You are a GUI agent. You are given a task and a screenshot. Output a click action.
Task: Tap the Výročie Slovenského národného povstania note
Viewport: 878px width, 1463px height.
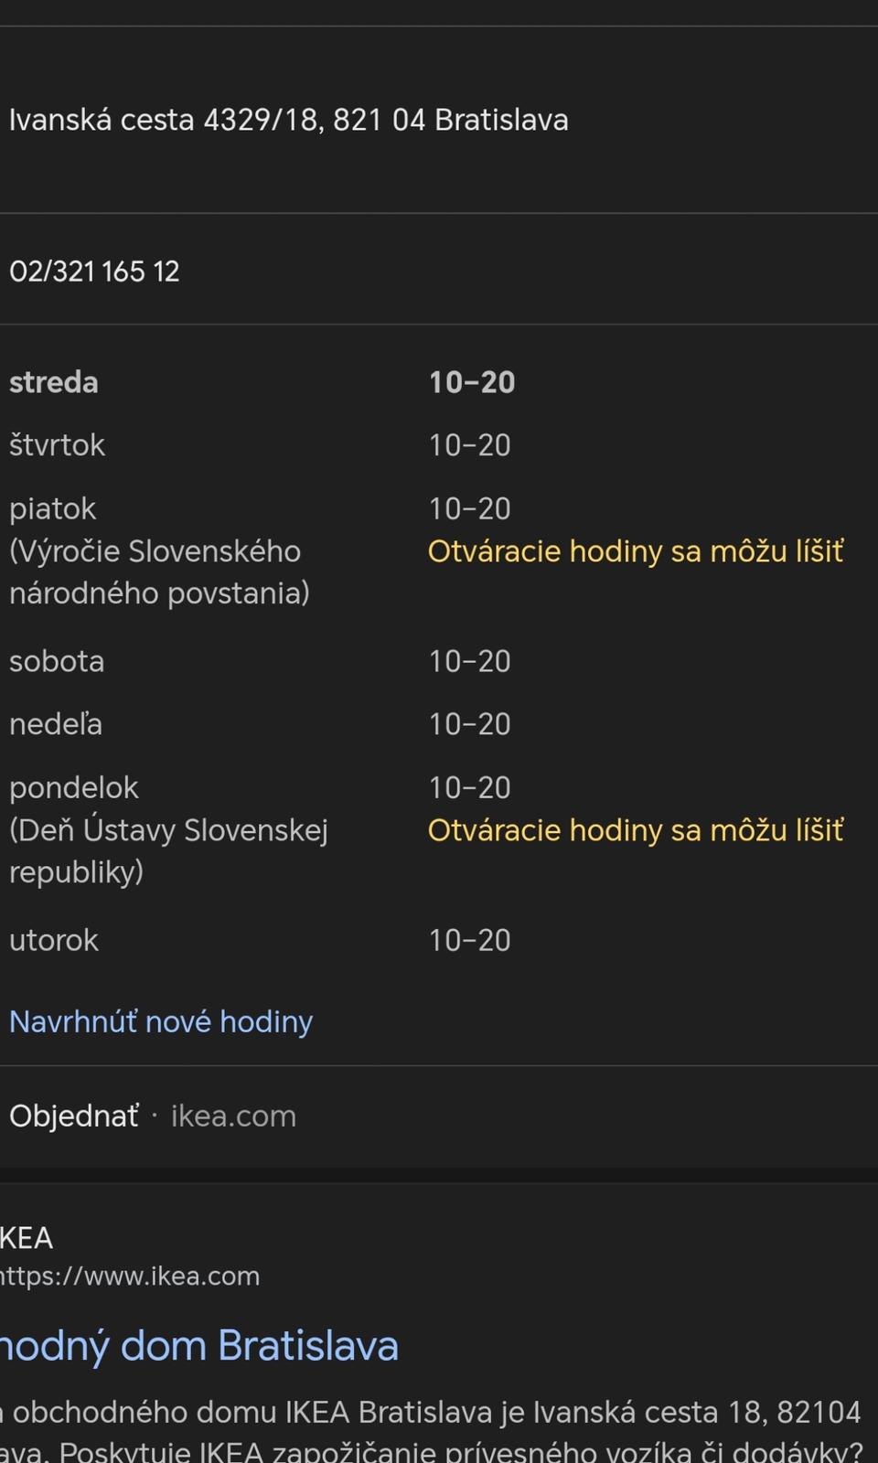tap(159, 572)
